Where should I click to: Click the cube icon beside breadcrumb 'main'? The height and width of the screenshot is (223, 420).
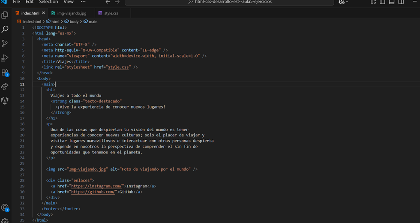point(86,21)
